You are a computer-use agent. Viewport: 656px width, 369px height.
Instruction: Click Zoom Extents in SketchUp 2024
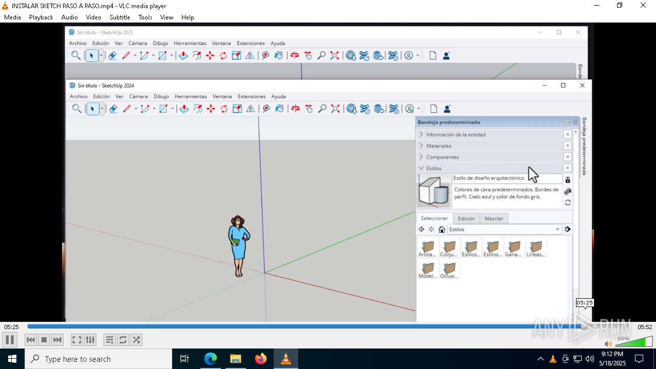click(x=335, y=109)
